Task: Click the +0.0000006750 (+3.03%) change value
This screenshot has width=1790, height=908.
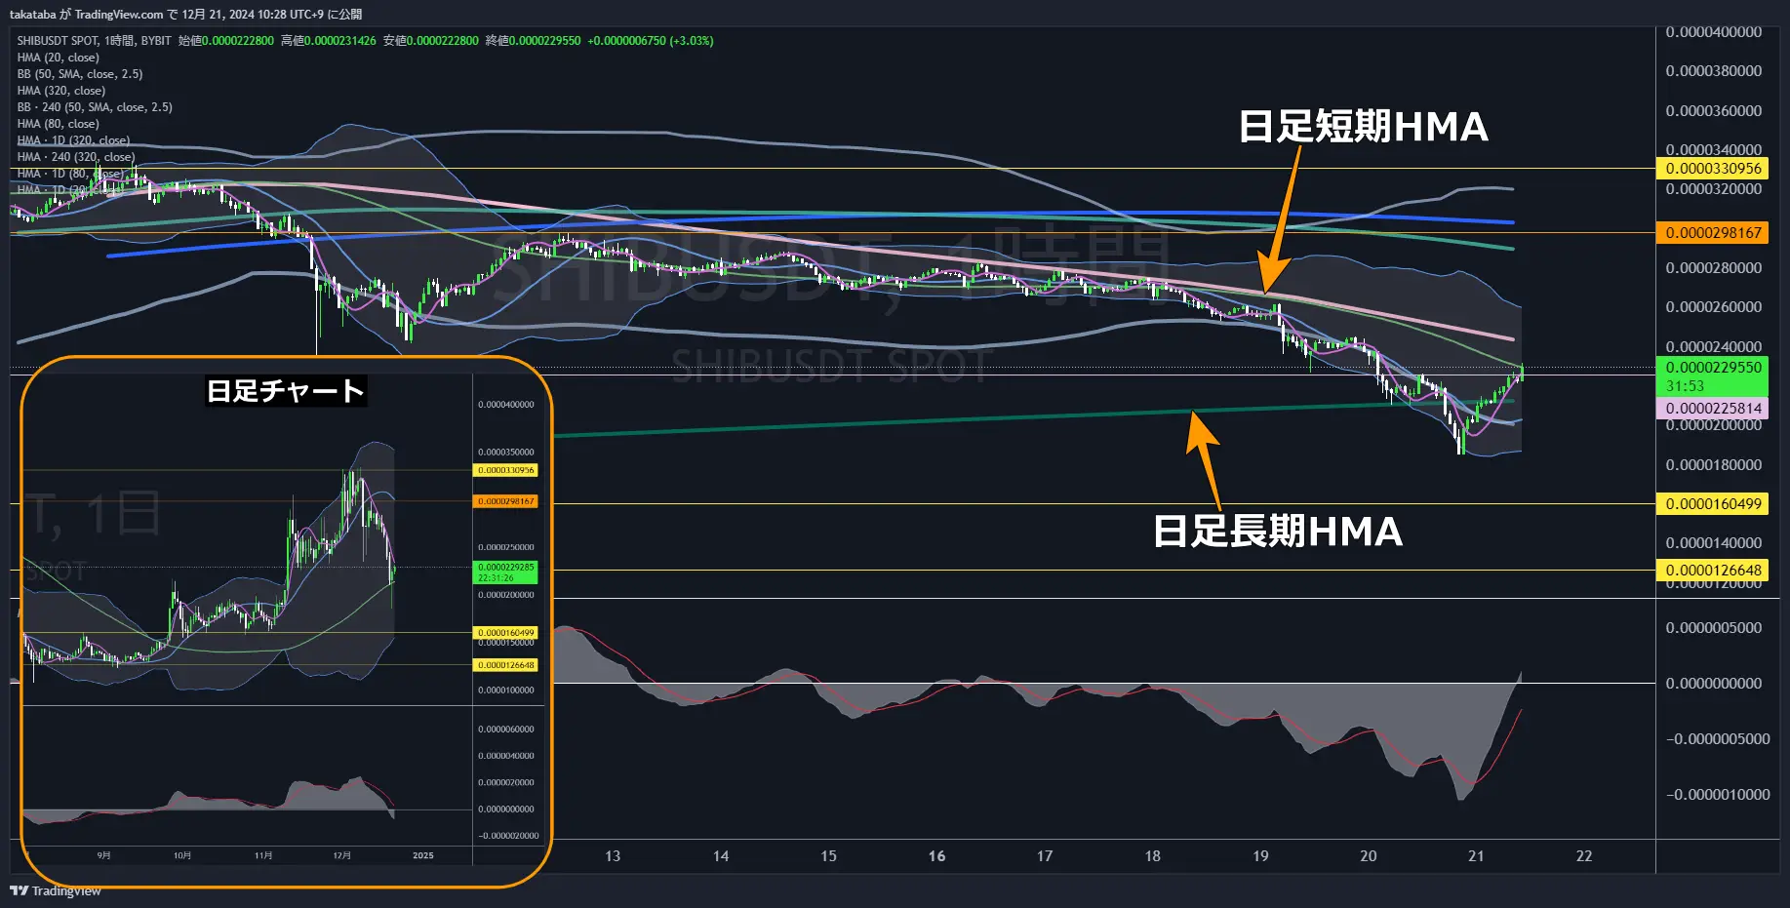Action: coord(651,41)
